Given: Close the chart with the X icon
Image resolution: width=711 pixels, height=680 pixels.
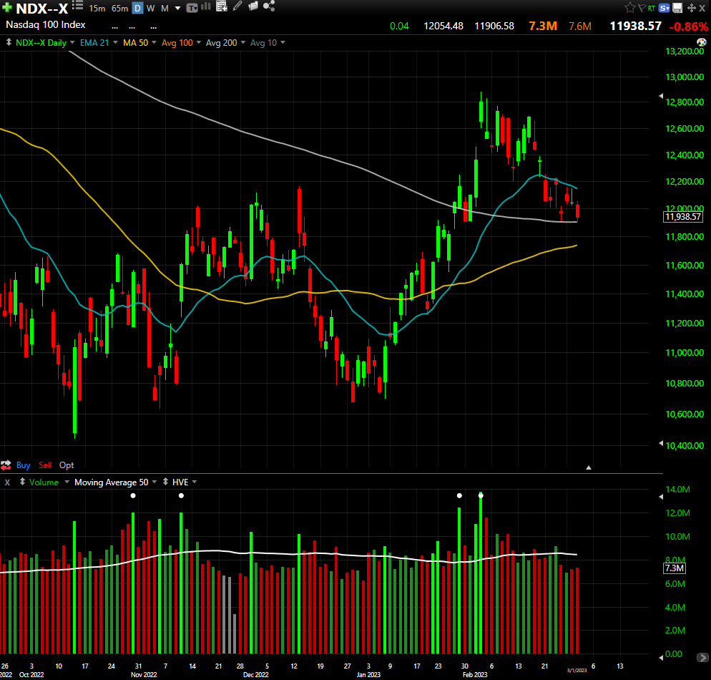Looking at the screenshot, I should tap(702, 8).
